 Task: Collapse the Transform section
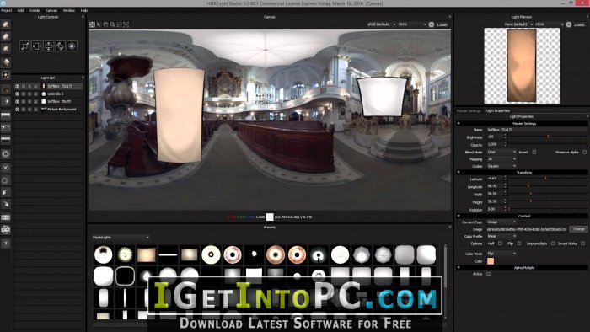point(459,172)
